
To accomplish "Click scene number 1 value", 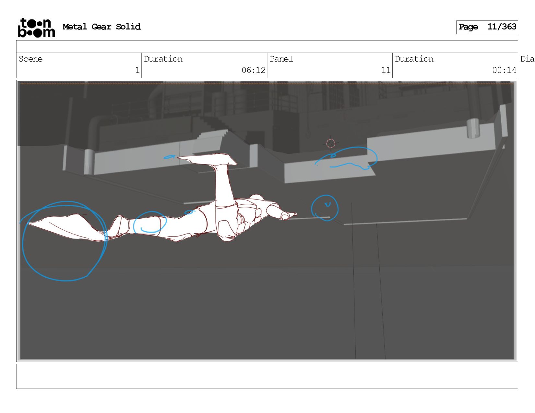I will pos(137,70).
